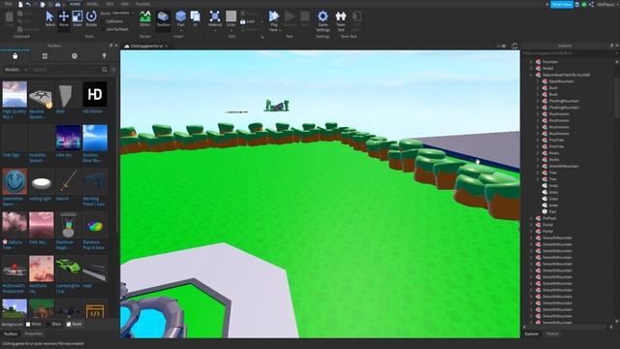Open the toolbox Recent tab
The image size is (620, 349).
tap(75, 56)
